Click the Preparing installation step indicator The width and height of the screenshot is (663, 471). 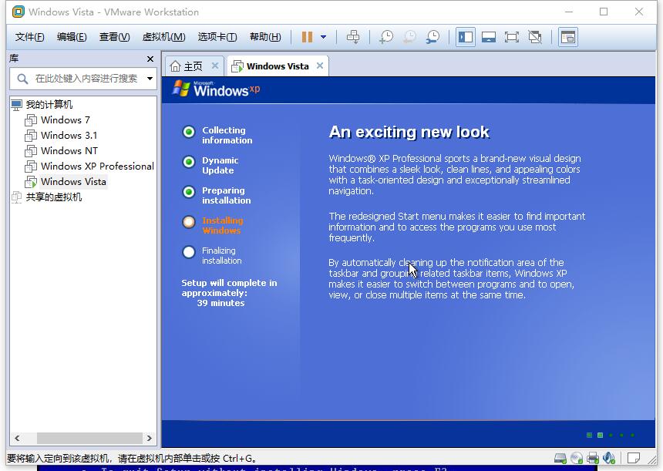pyautogui.click(x=189, y=192)
